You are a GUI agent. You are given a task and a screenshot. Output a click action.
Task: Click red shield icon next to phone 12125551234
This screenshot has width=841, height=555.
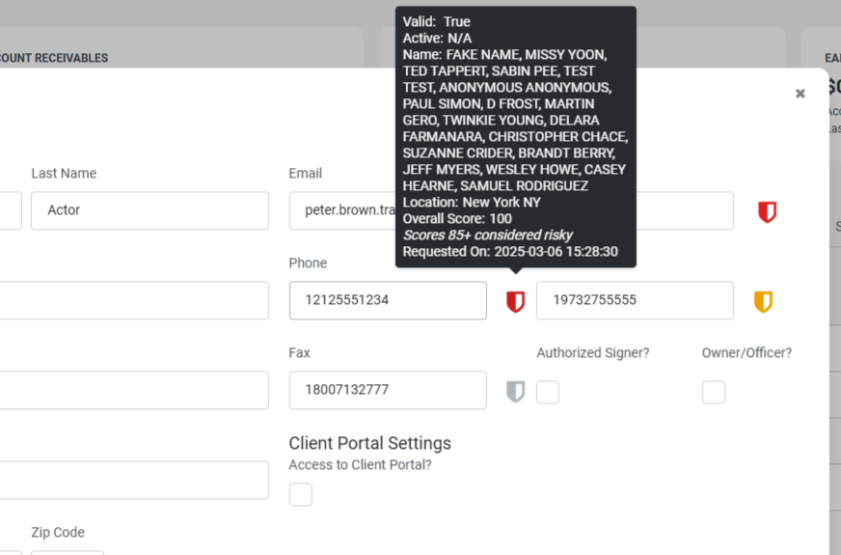(515, 302)
